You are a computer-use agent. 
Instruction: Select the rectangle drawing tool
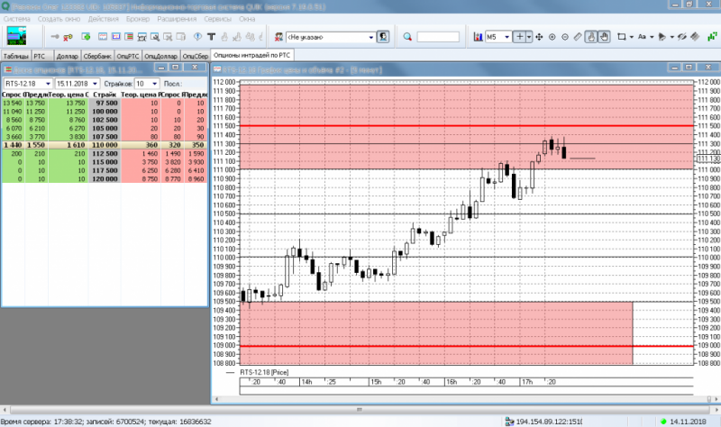pyautogui.click(x=622, y=37)
